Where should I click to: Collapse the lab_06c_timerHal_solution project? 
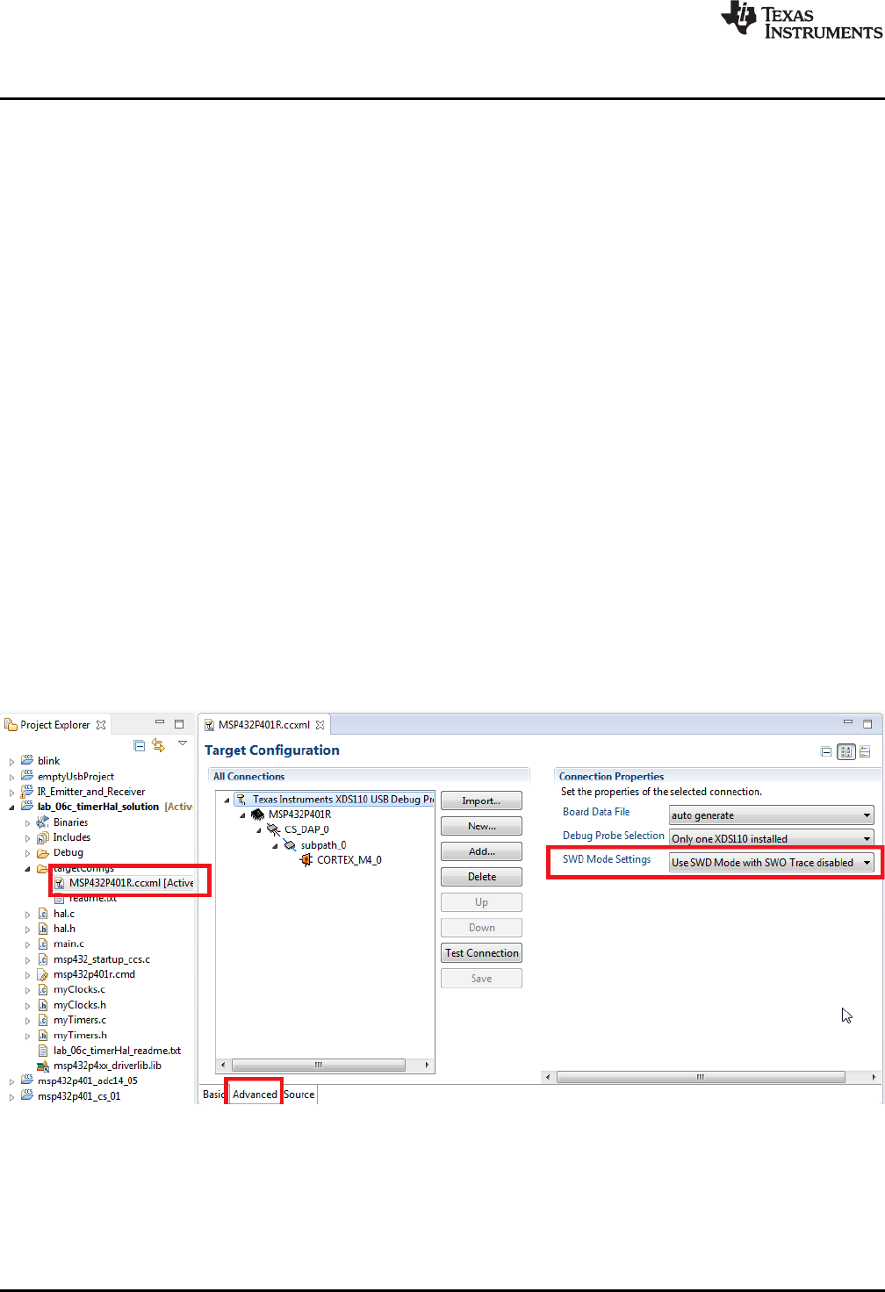[12, 807]
